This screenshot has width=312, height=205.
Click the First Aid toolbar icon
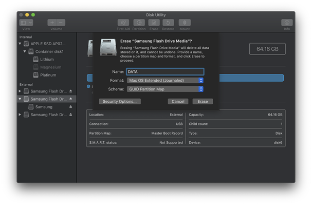coord(123,23)
